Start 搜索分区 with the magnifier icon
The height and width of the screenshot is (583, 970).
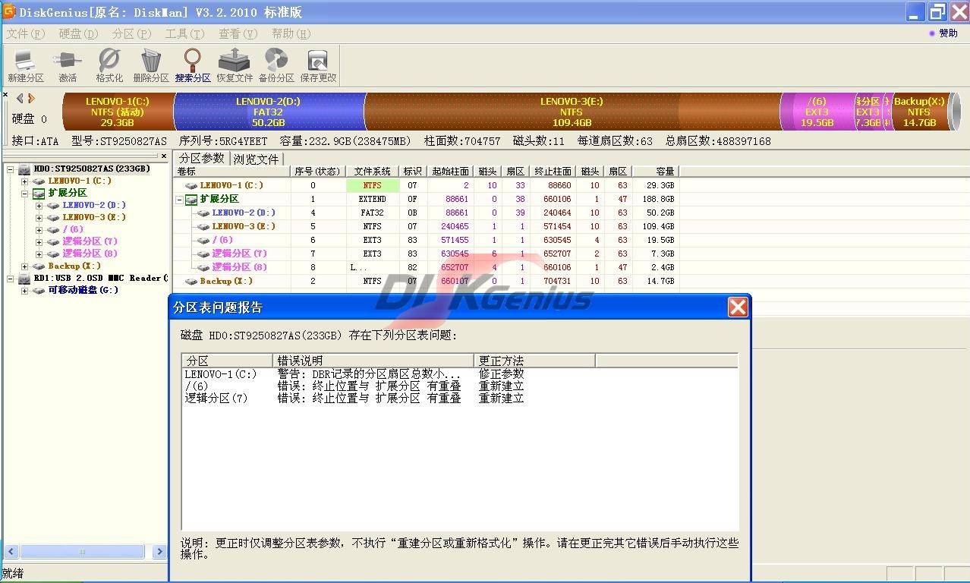click(x=193, y=65)
